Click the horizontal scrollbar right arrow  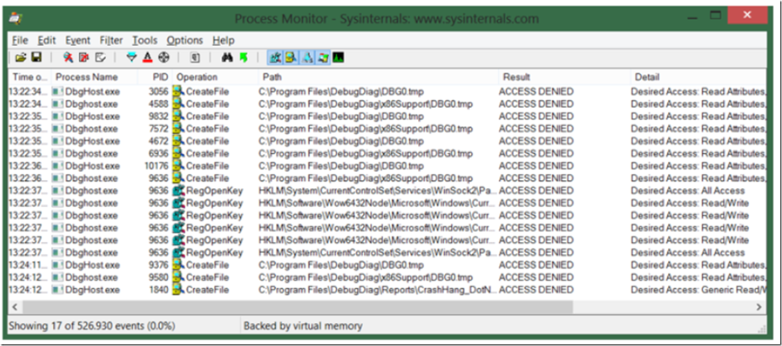(x=759, y=307)
